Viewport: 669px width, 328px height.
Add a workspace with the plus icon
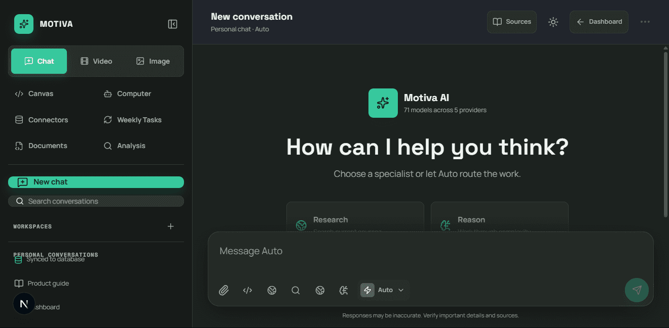(171, 226)
